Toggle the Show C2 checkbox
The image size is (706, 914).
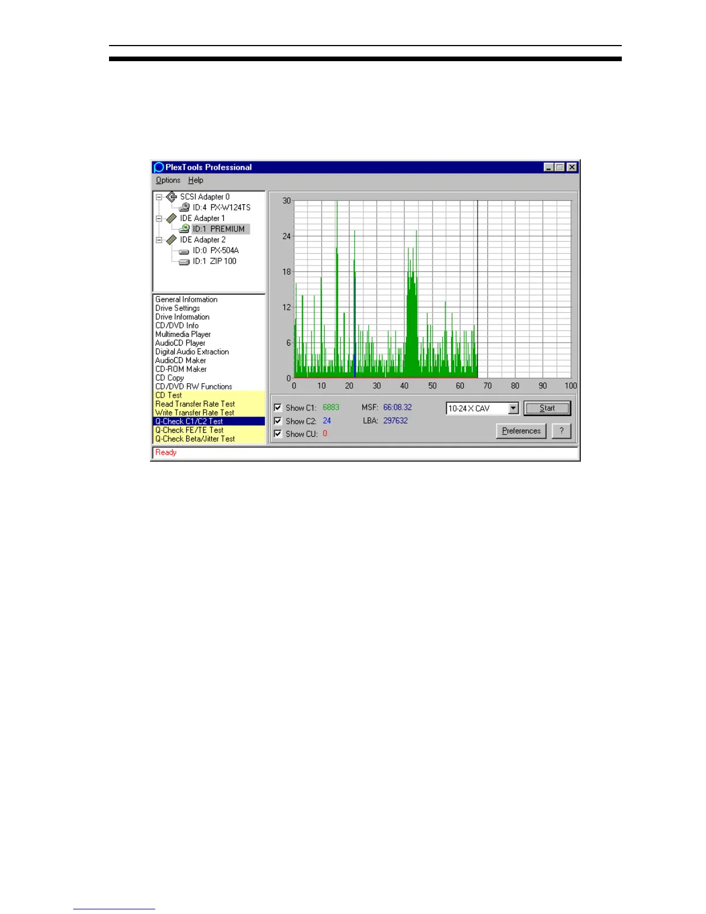(x=277, y=421)
